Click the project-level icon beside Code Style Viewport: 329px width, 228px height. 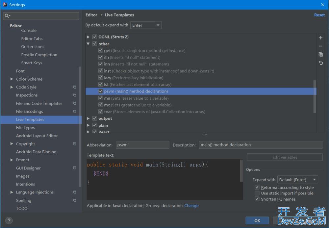(75, 87)
